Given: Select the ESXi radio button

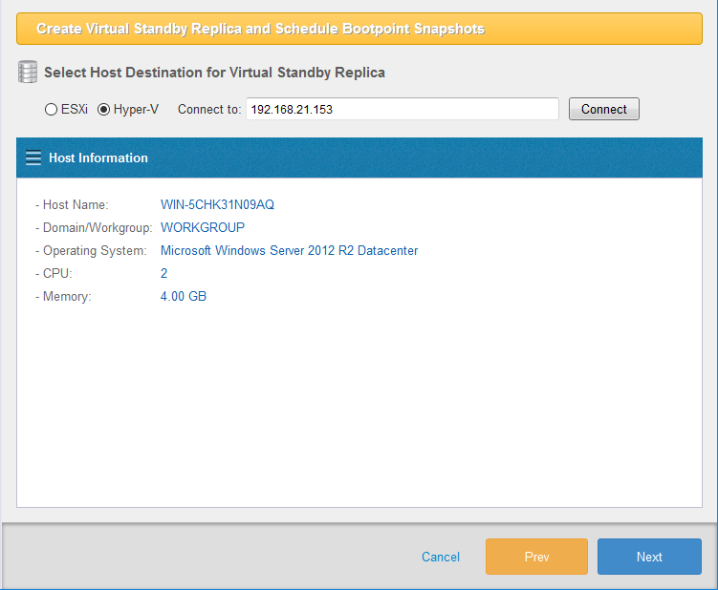Looking at the screenshot, I should [51, 109].
